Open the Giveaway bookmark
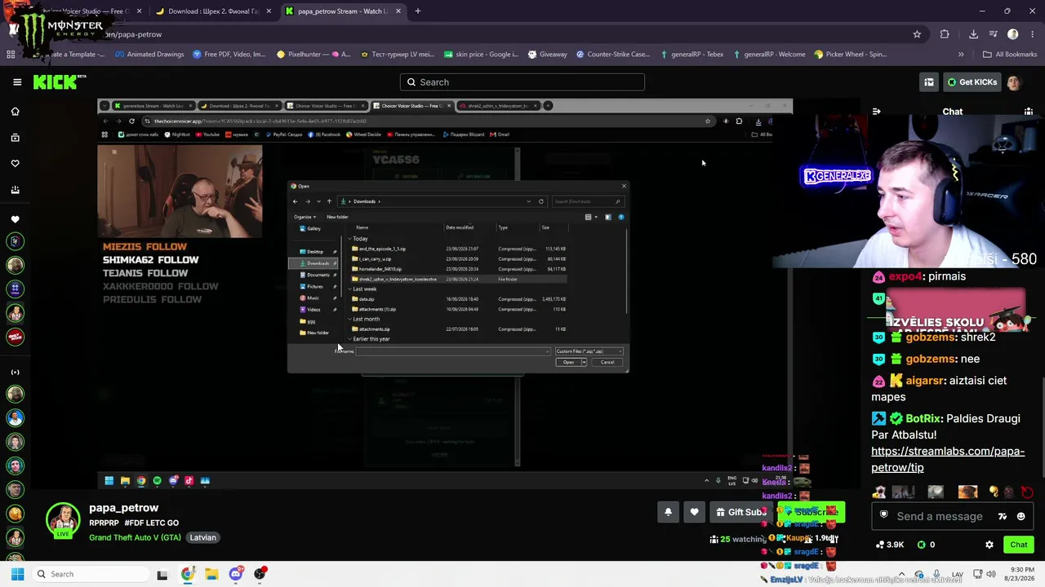The image size is (1045, 587). (548, 55)
